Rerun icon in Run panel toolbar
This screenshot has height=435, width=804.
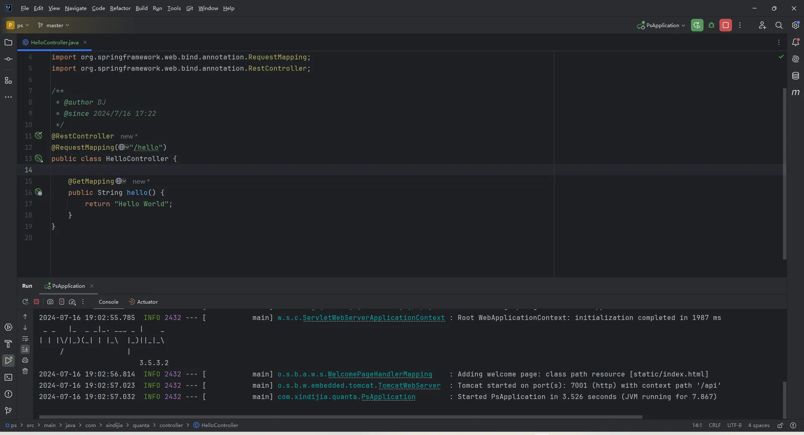(x=25, y=302)
